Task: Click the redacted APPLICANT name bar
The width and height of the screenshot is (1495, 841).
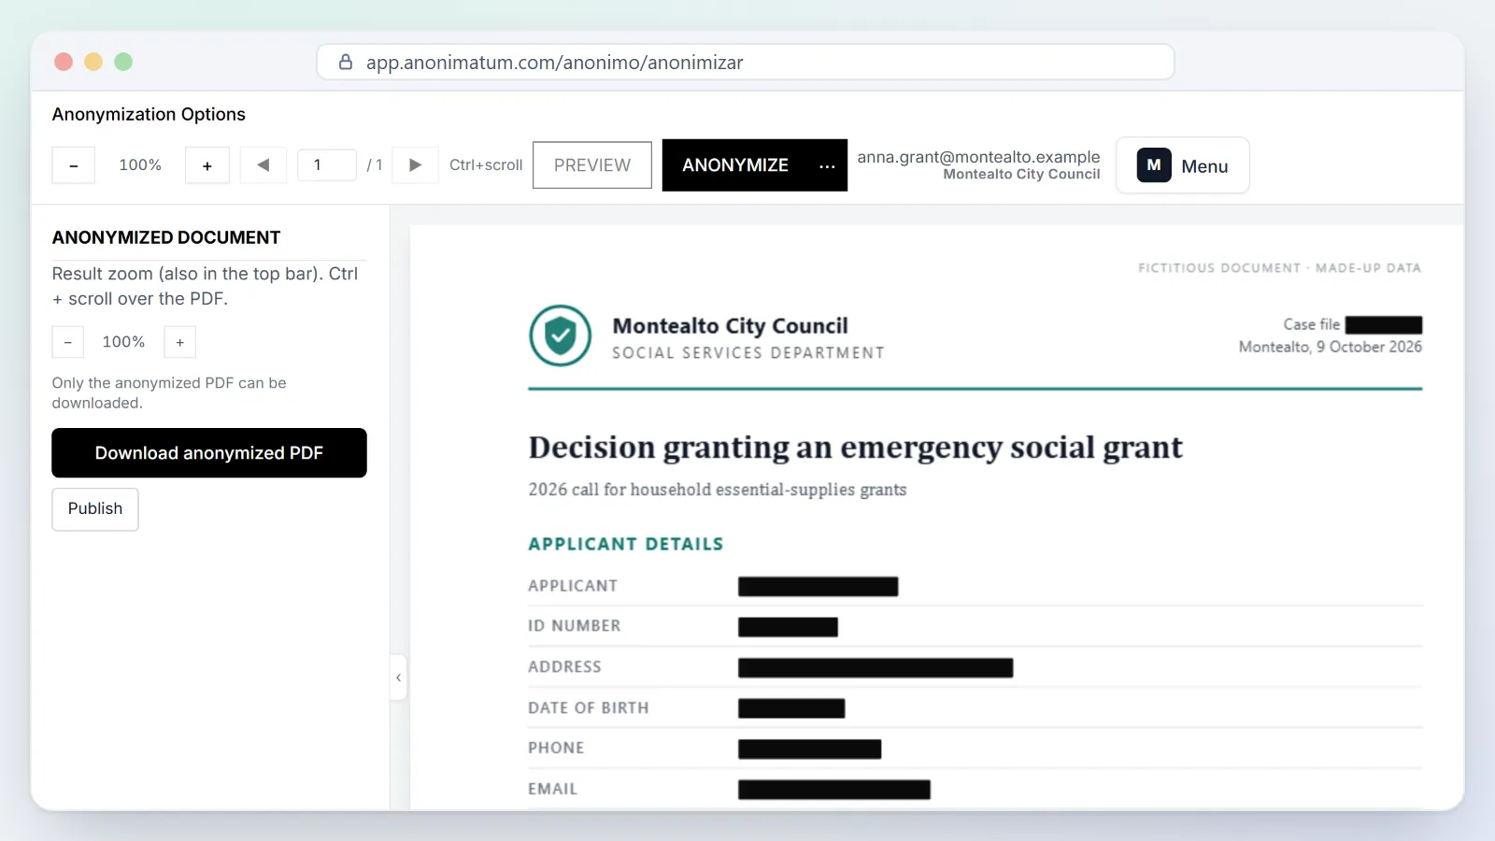Action: (x=819, y=587)
